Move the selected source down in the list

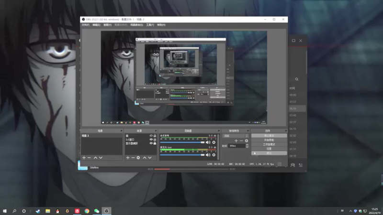(150, 158)
